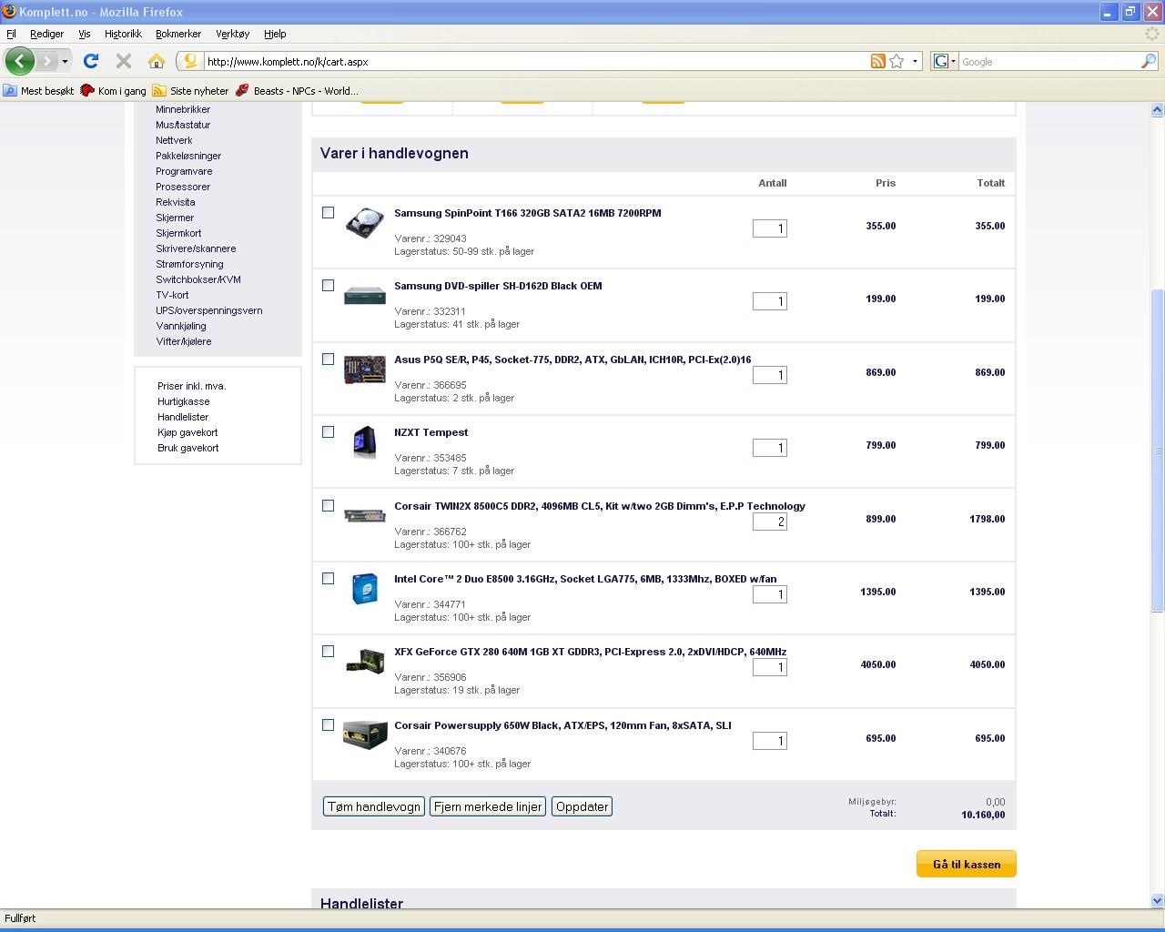1165x932 pixels.
Task: Open the back/forward history dropdown arrow
Action: [x=65, y=61]
